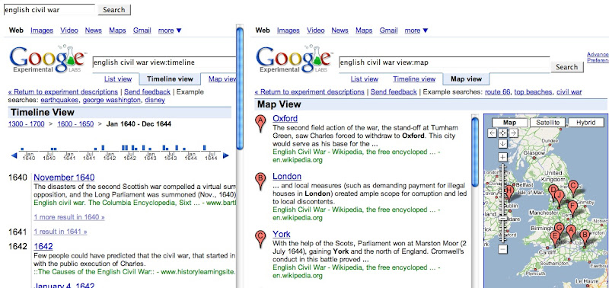Screen dimensions: 609x288
Task: Click the red marker B beside London result
Action: click(x=260, y=181)
